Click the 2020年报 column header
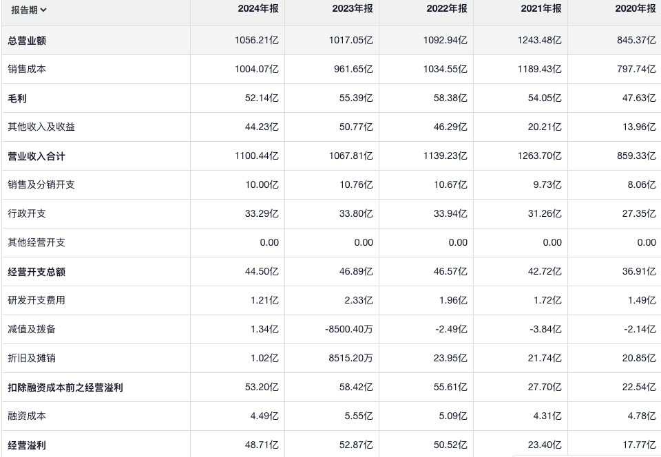 pyautogui.click(x=635, y=9)
